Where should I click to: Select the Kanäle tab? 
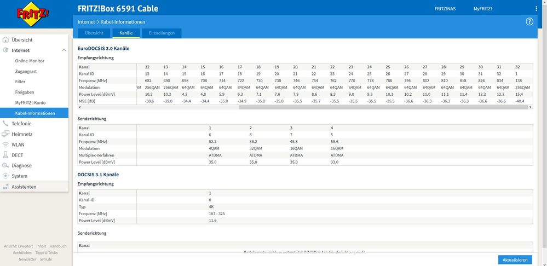click(x=126, y=33)
